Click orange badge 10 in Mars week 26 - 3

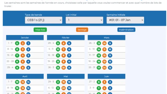pos(104,43)
